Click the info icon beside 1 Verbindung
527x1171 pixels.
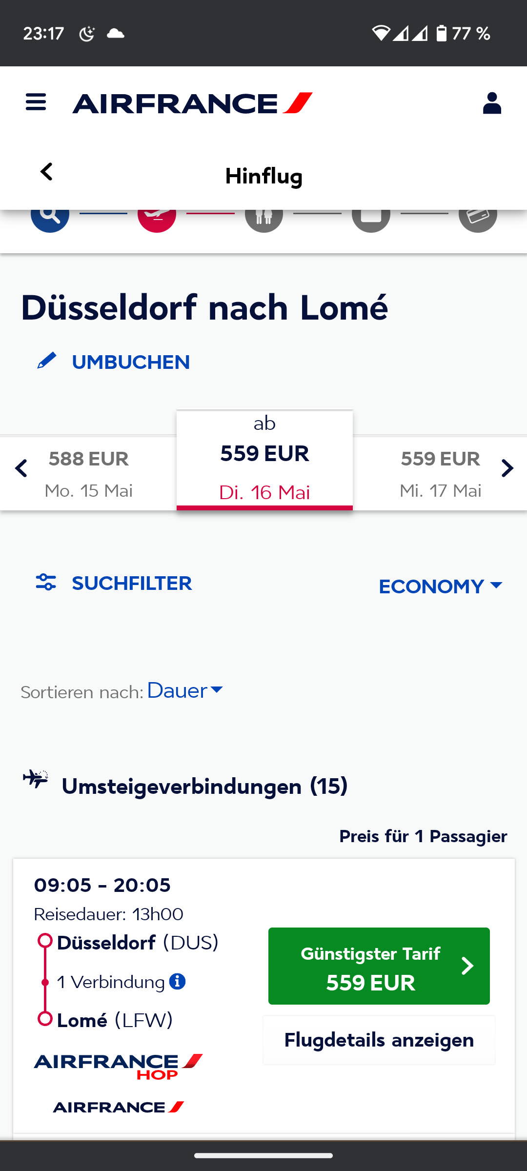pyautogui.click(x=177, y=981)
